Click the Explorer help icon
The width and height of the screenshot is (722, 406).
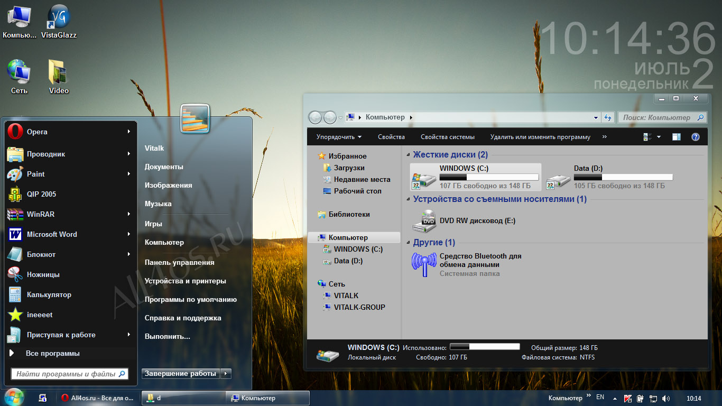(696, 137)
